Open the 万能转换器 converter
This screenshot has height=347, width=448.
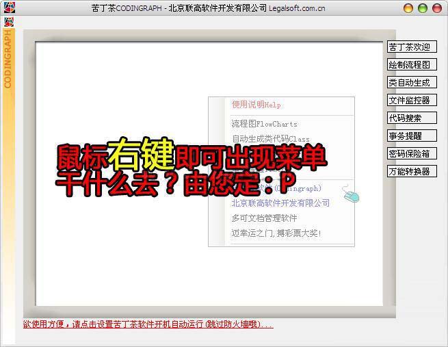click(x=411, y=172)
